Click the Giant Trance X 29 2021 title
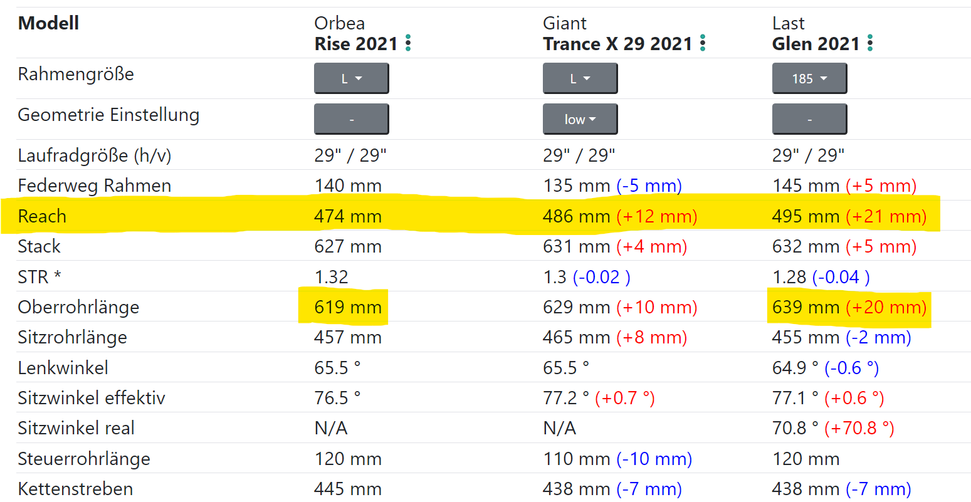Viewport: 971px width, 502px height. [x=617, y=44]
